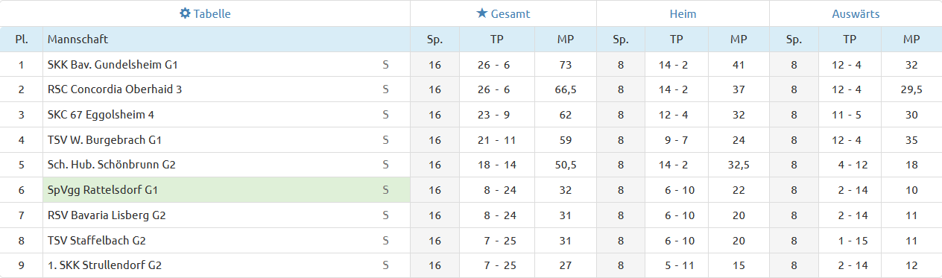Image resolution: width=942 pixels, height=278 pixels.
Task: Switch to the Heim table view
Action: [683, 13]
